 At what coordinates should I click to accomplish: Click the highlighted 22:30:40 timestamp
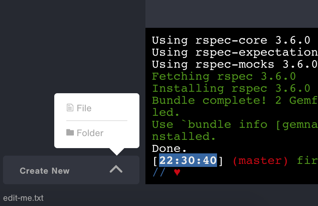188,161
